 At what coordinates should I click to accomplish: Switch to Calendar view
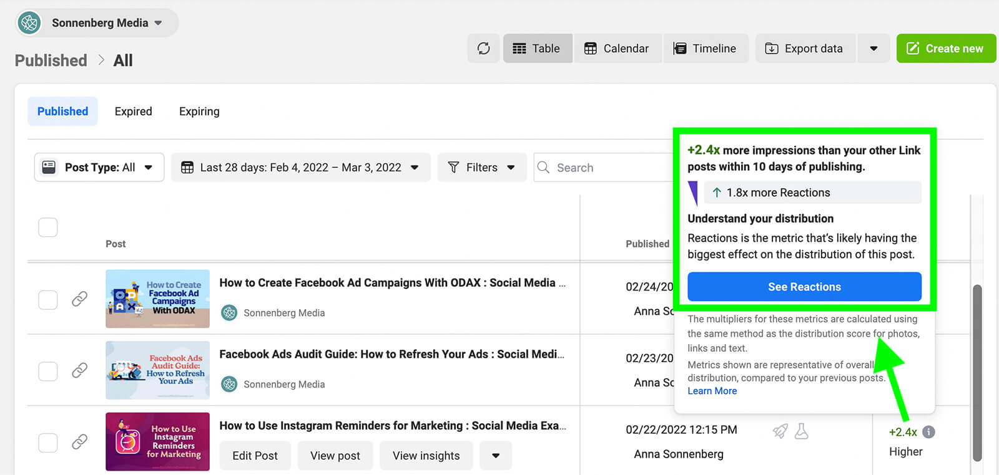click(x=617, y=49)
